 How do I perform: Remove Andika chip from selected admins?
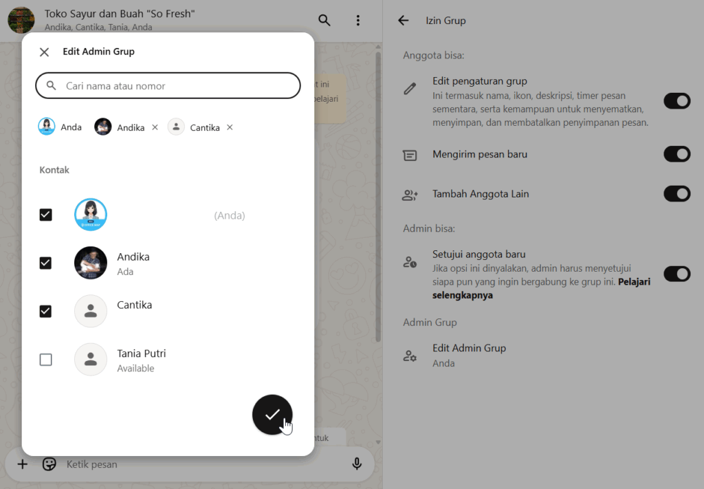click(x=155, y=127)
